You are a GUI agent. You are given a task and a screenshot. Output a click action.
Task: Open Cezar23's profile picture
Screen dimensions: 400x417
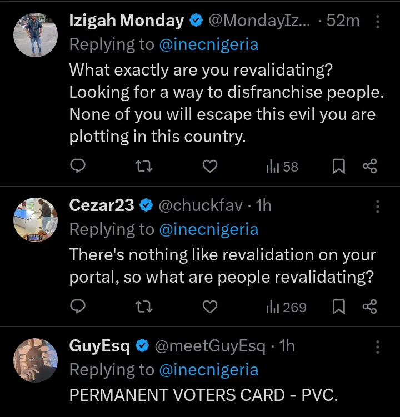[x=36, y=220]
